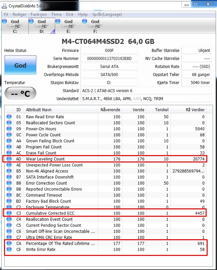Select the D: drive tab
217x270 pixels.
click(42, 26)
